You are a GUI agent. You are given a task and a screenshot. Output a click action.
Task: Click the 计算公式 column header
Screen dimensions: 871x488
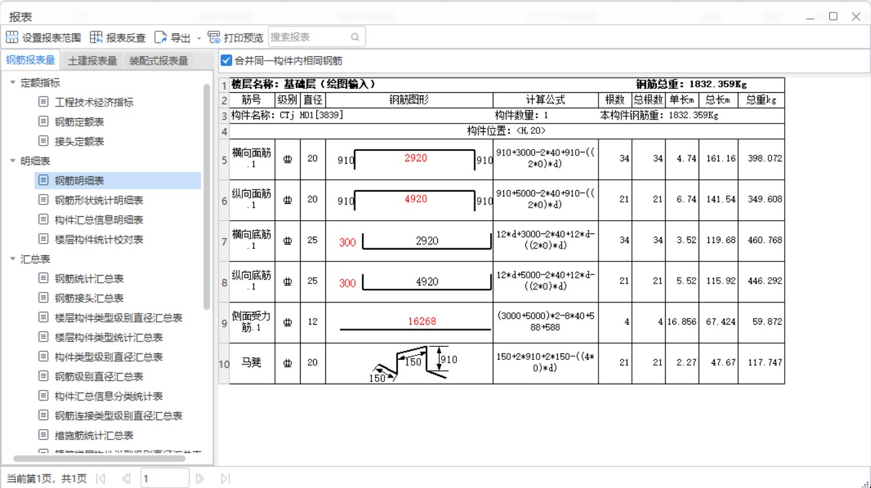coord(546,101)
